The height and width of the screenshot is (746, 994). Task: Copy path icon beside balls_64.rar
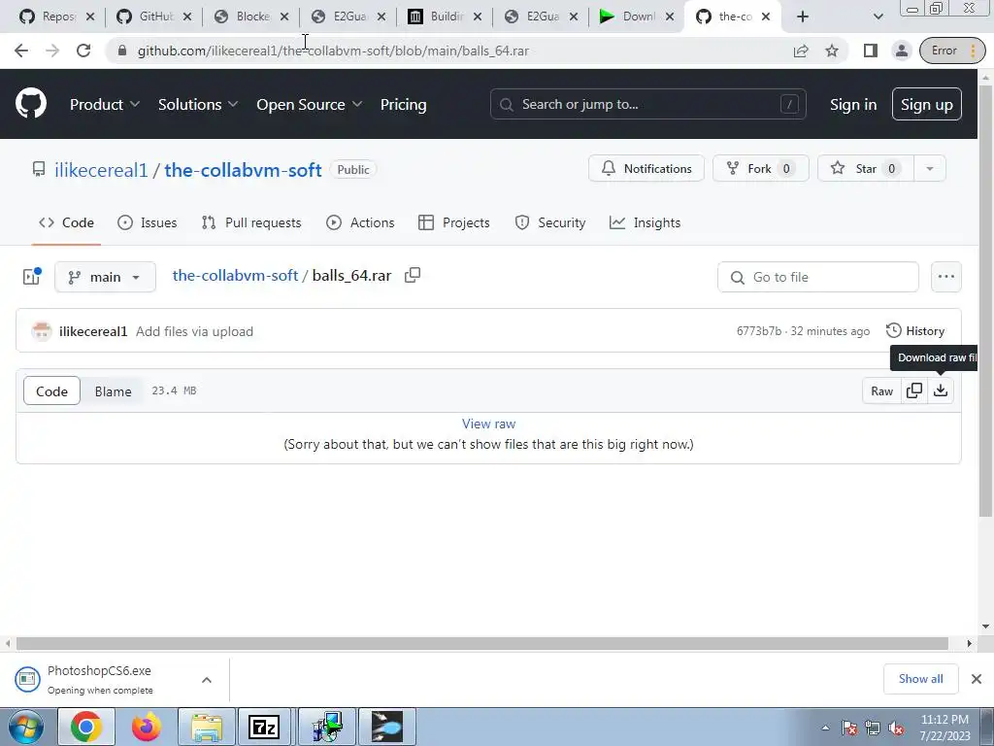(x=413, y=275)
